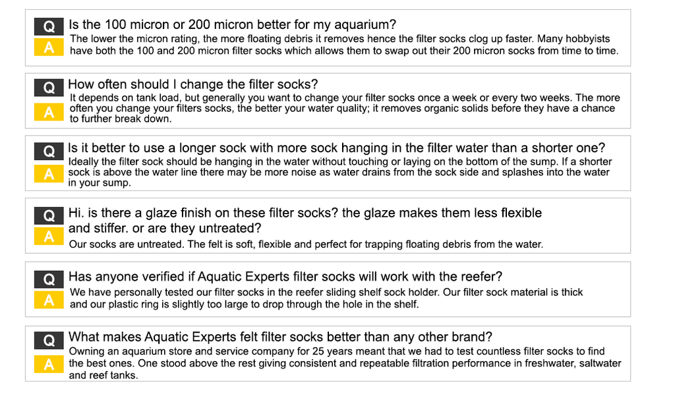Click the yellow A icon by 'We have personally tested'

click(x=49, y=300)
